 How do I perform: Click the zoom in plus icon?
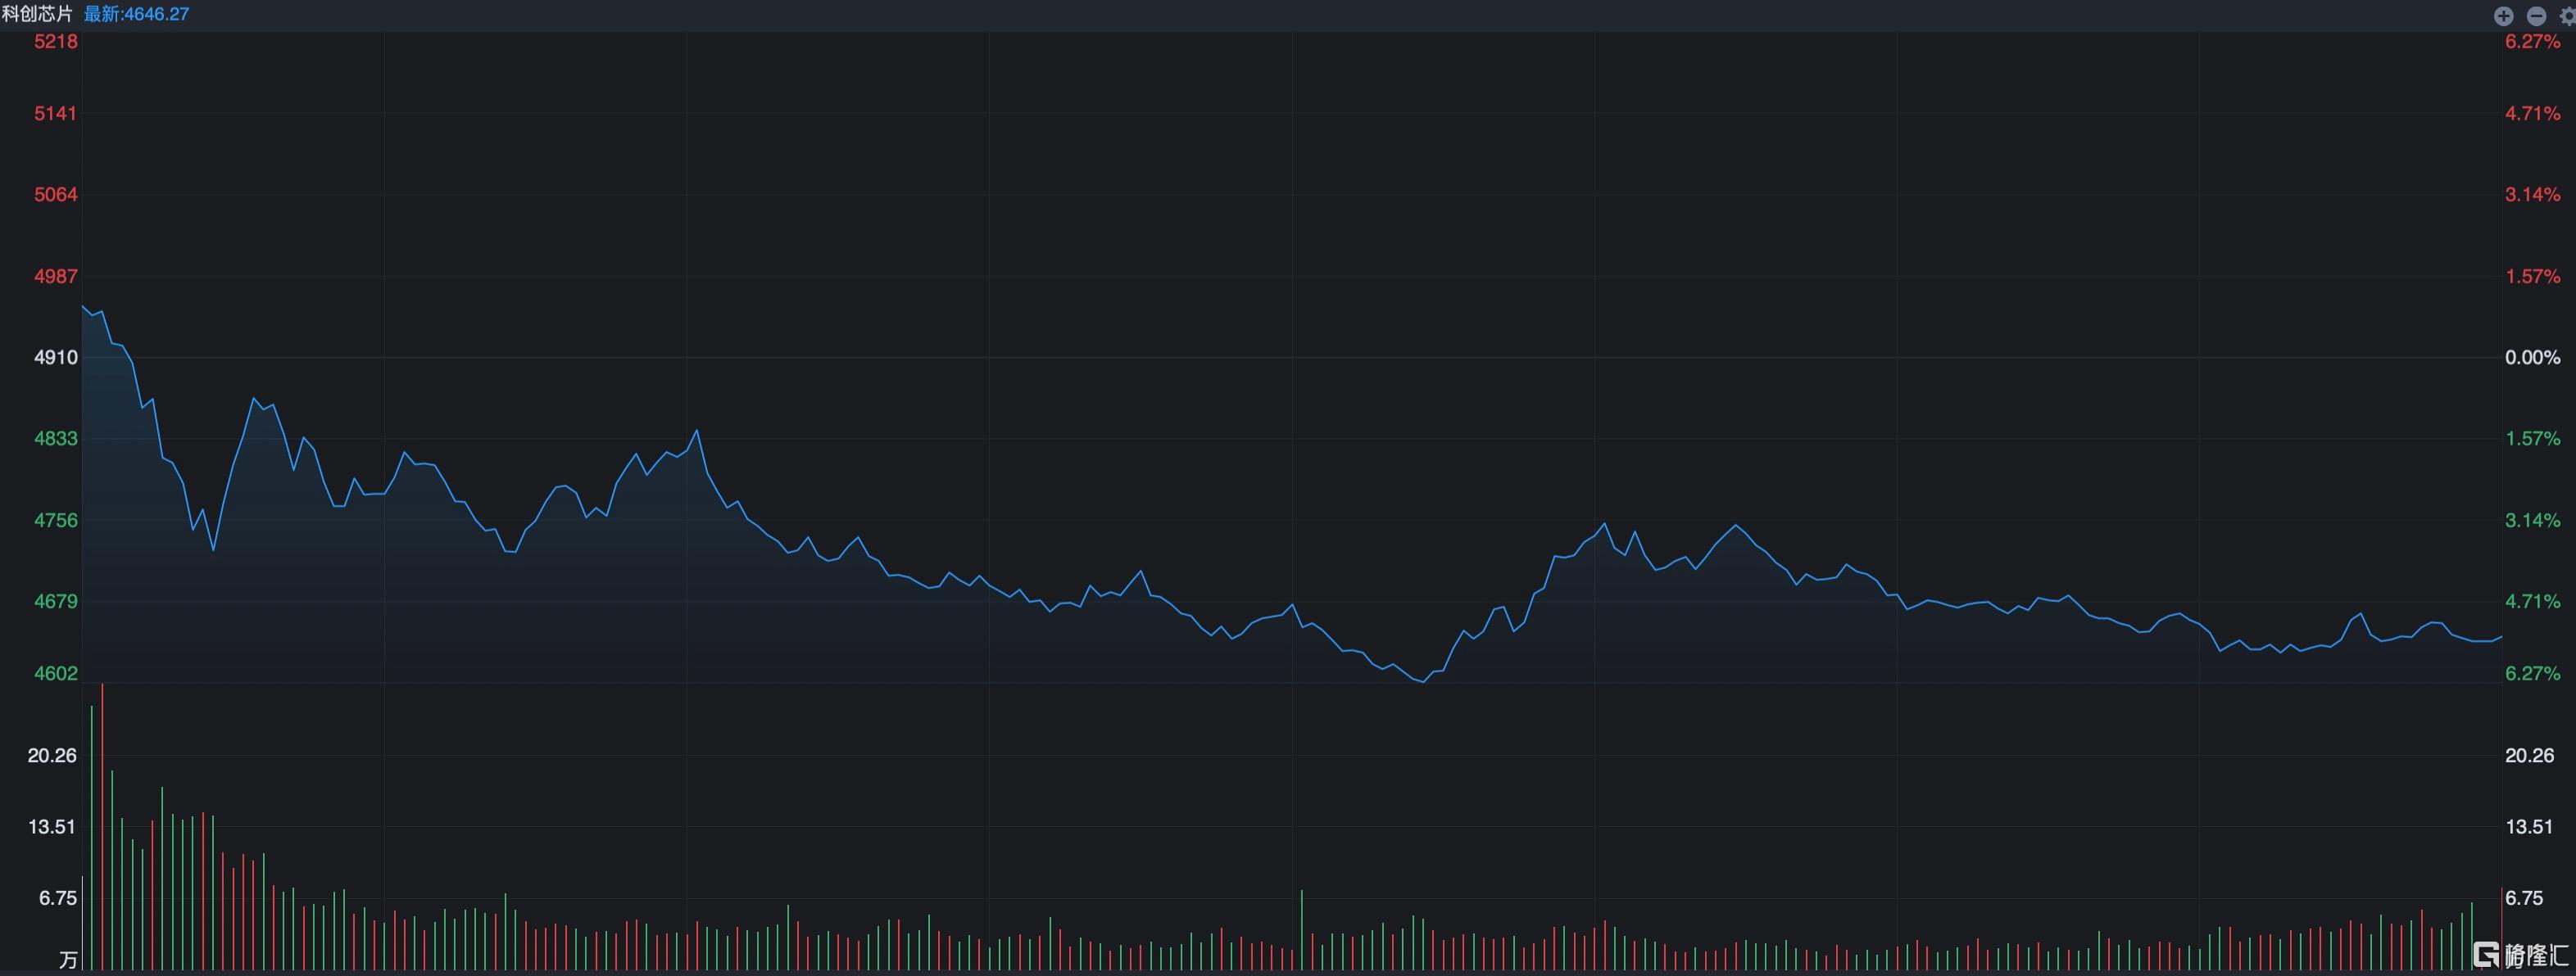[2503, 15]
